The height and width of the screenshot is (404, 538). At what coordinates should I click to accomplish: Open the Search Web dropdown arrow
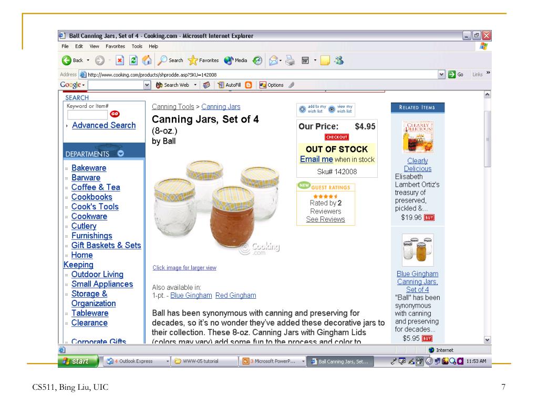pos(195,85)
